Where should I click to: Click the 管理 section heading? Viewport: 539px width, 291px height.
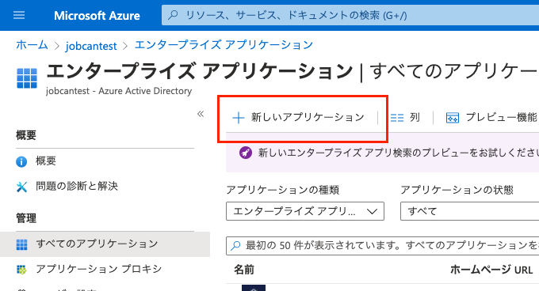(26, 218)
